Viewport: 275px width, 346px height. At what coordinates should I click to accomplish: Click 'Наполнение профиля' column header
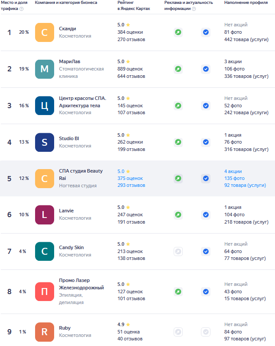click(246, 3)
